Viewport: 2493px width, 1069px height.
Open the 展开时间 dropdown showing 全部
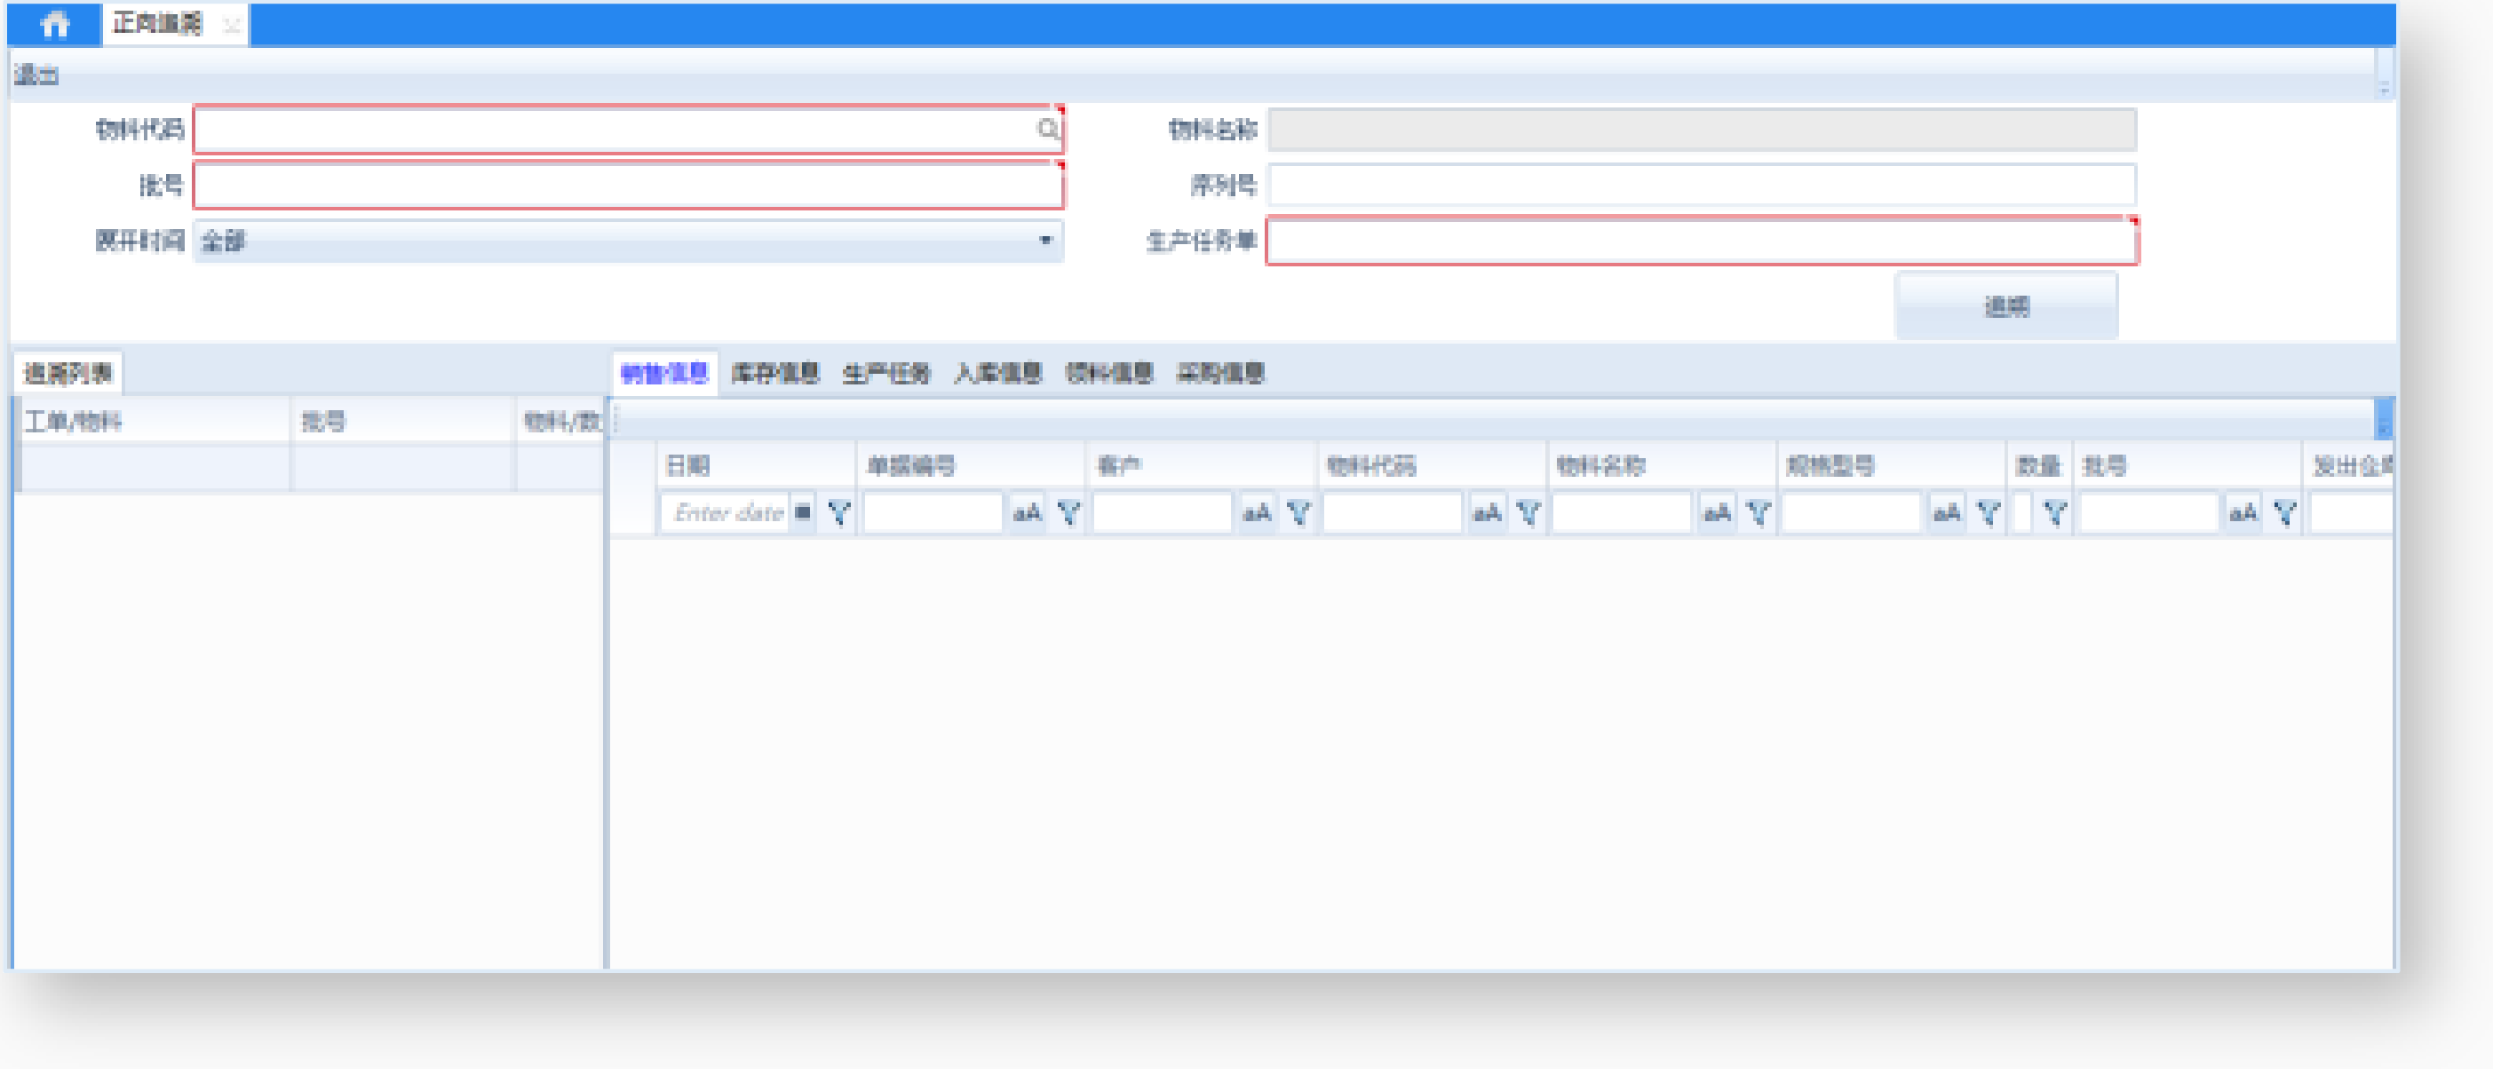tap(1045, 240)
